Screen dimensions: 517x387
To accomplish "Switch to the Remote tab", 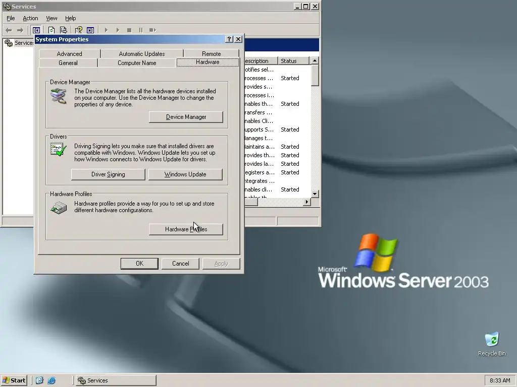I will (212, 53).
